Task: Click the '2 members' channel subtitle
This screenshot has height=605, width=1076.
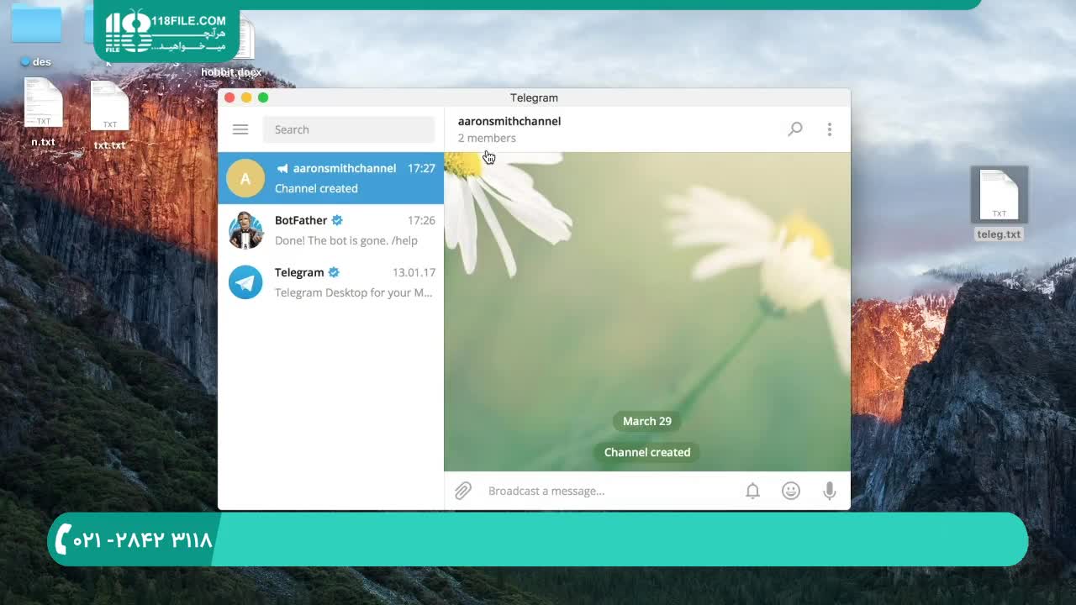Action: pyautogui.click(x=487, y=138)
